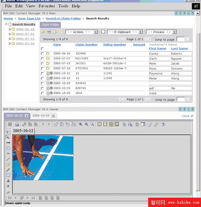Click the bottom Jump to page input field

tap(181, 100)
